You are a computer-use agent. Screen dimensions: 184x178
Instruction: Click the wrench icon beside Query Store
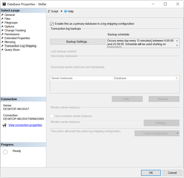click(x=2, y=50)
